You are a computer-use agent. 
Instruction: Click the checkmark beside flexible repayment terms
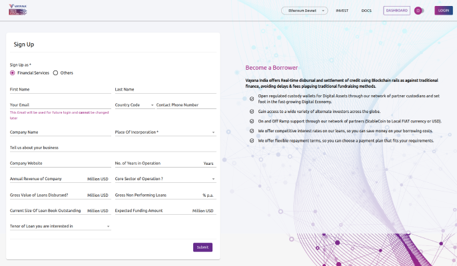coord(252,141)
